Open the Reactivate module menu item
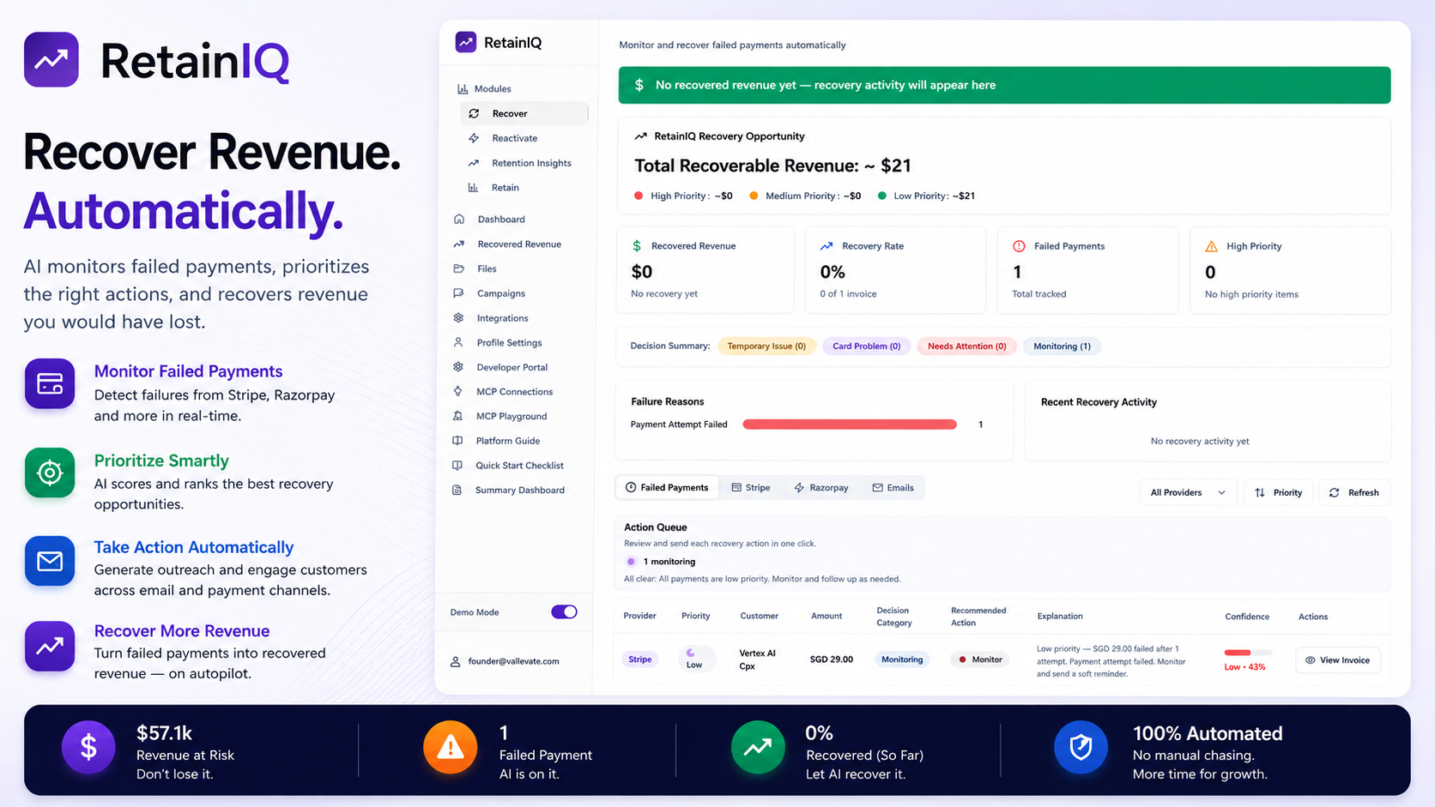 [x=524, y=138]
